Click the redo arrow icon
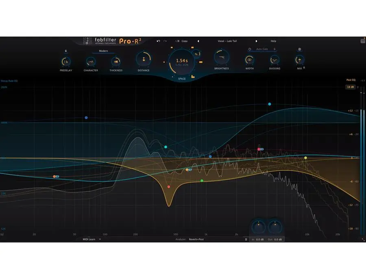This screenshot has height=279, width=366. pyautogui.click(x=164, y=41)
